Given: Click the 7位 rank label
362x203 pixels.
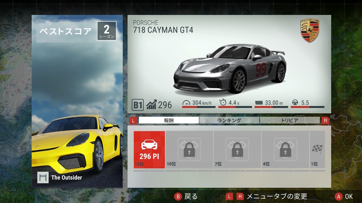Looking at the screenshot, I should (x=218, y=164).
